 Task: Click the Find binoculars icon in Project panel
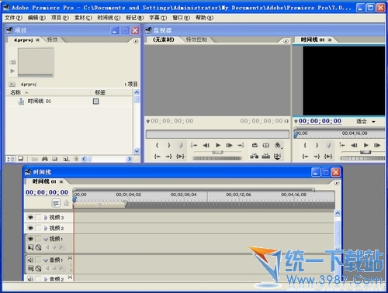[x=44, y=159]
